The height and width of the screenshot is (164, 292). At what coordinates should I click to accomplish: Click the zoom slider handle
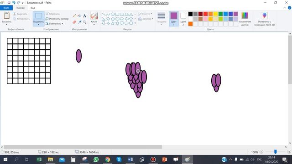coord(276,152)
